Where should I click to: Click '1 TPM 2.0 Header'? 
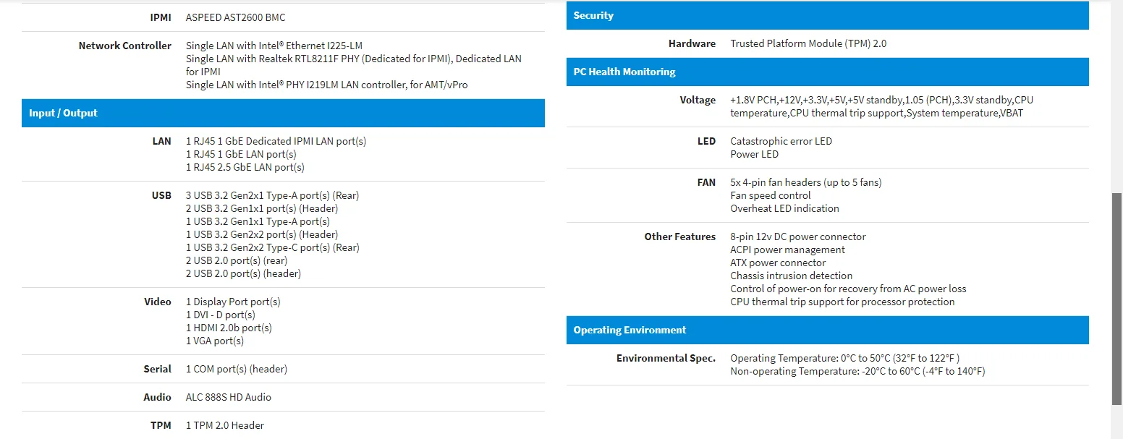pos(225,425)
